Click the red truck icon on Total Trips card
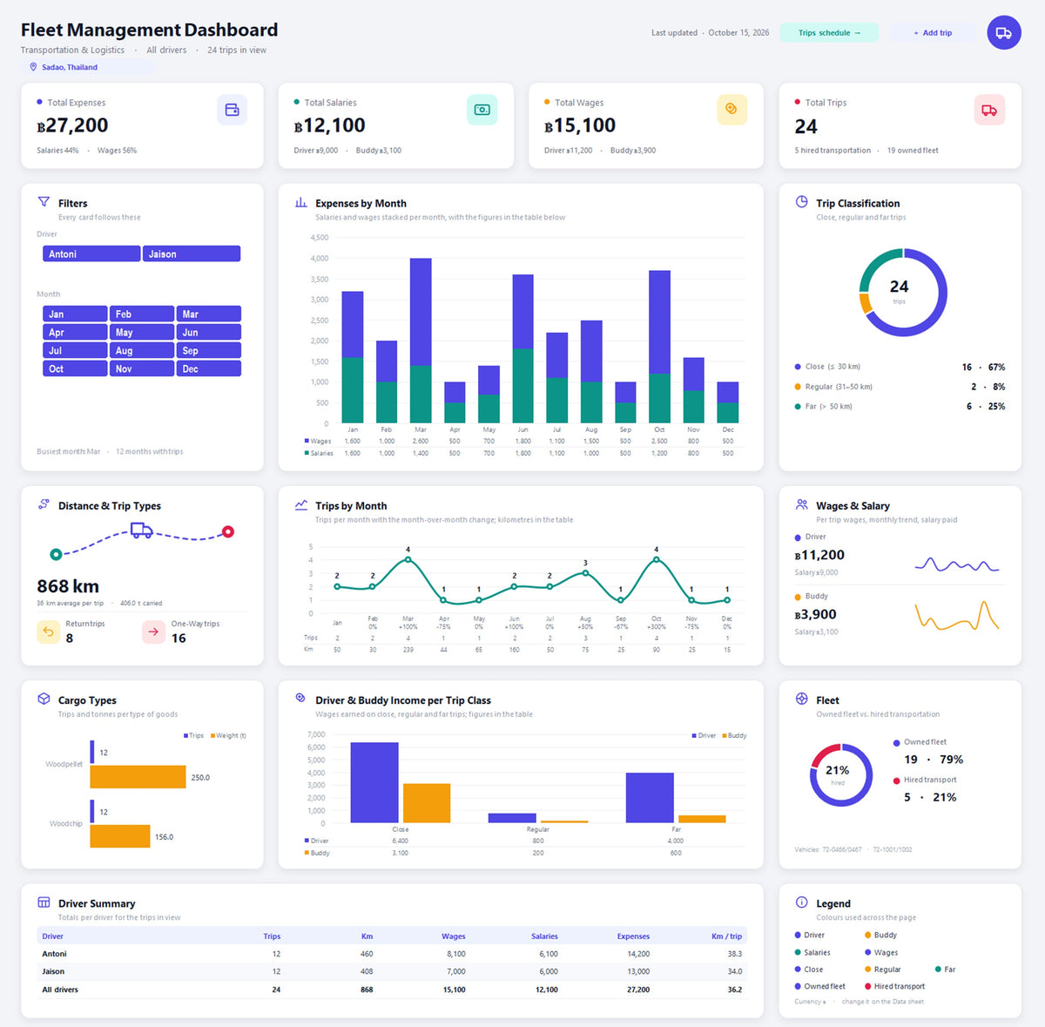 tap(989, 110)
